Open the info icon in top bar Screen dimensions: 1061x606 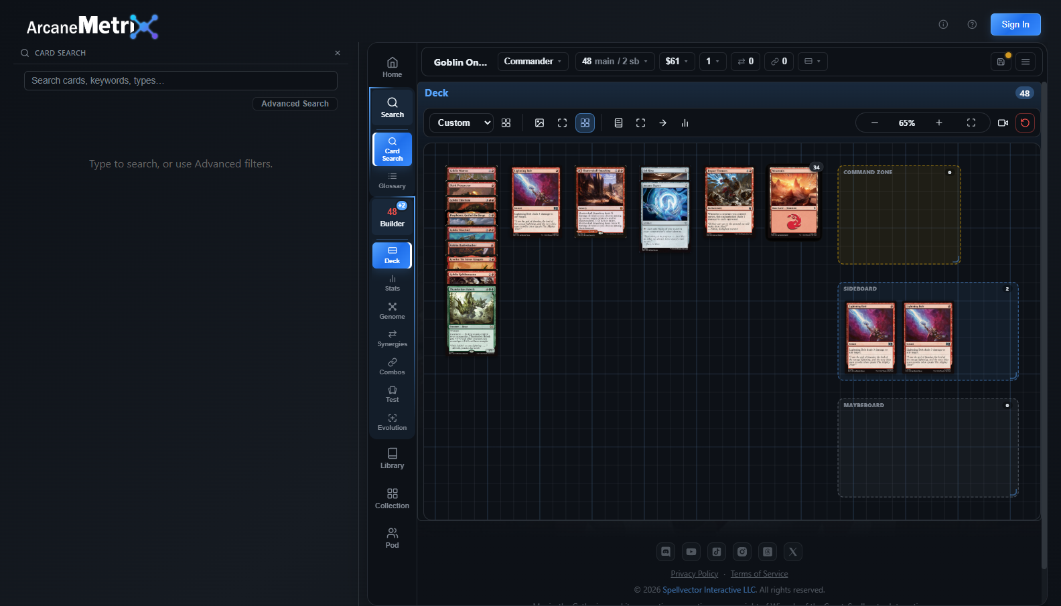point(943,24)
